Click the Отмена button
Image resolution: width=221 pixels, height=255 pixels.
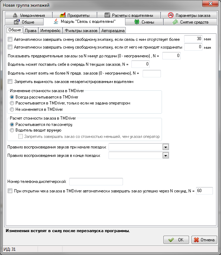click(204, 240)
